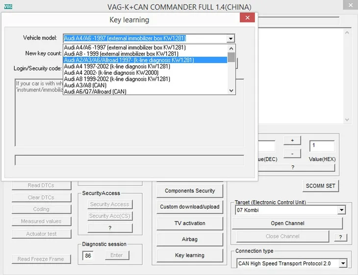This screenshot has height=275, width=358.
Task: Click the Key learning button in main window
Action: [190, 255]
